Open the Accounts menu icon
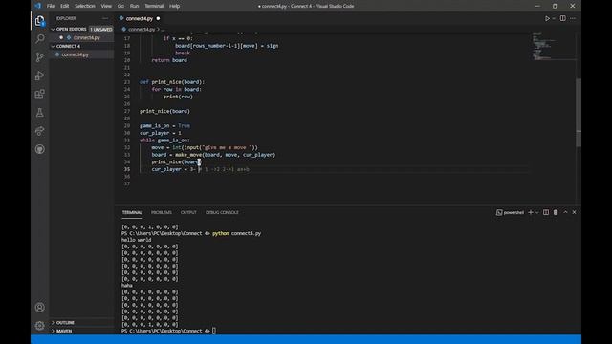The height and width of the screenshot is (344, 612). (x=39, y=308)
